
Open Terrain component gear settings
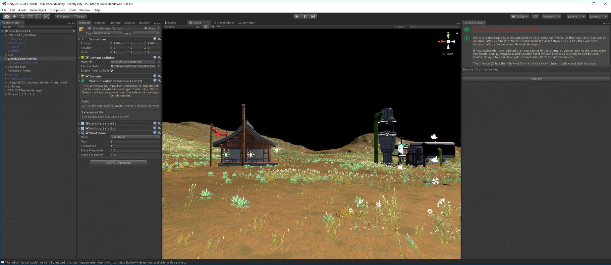(159, 76)
